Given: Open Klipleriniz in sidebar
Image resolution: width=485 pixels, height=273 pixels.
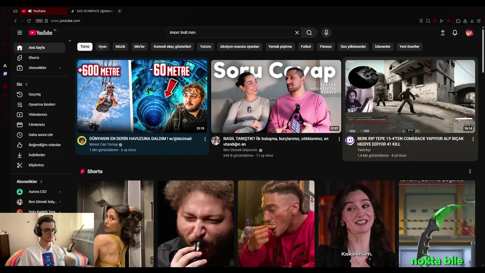Looking at the screenshot, I should (x=39, y=165).
